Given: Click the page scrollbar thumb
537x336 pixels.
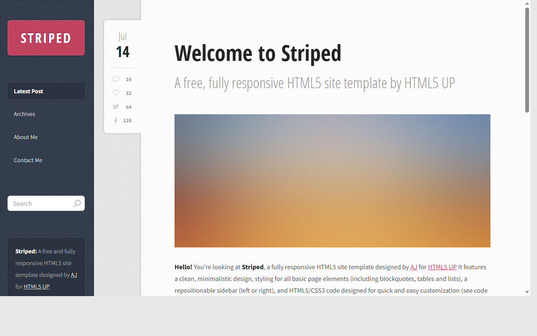Looking at the screenshot, I should pos(527,60).
